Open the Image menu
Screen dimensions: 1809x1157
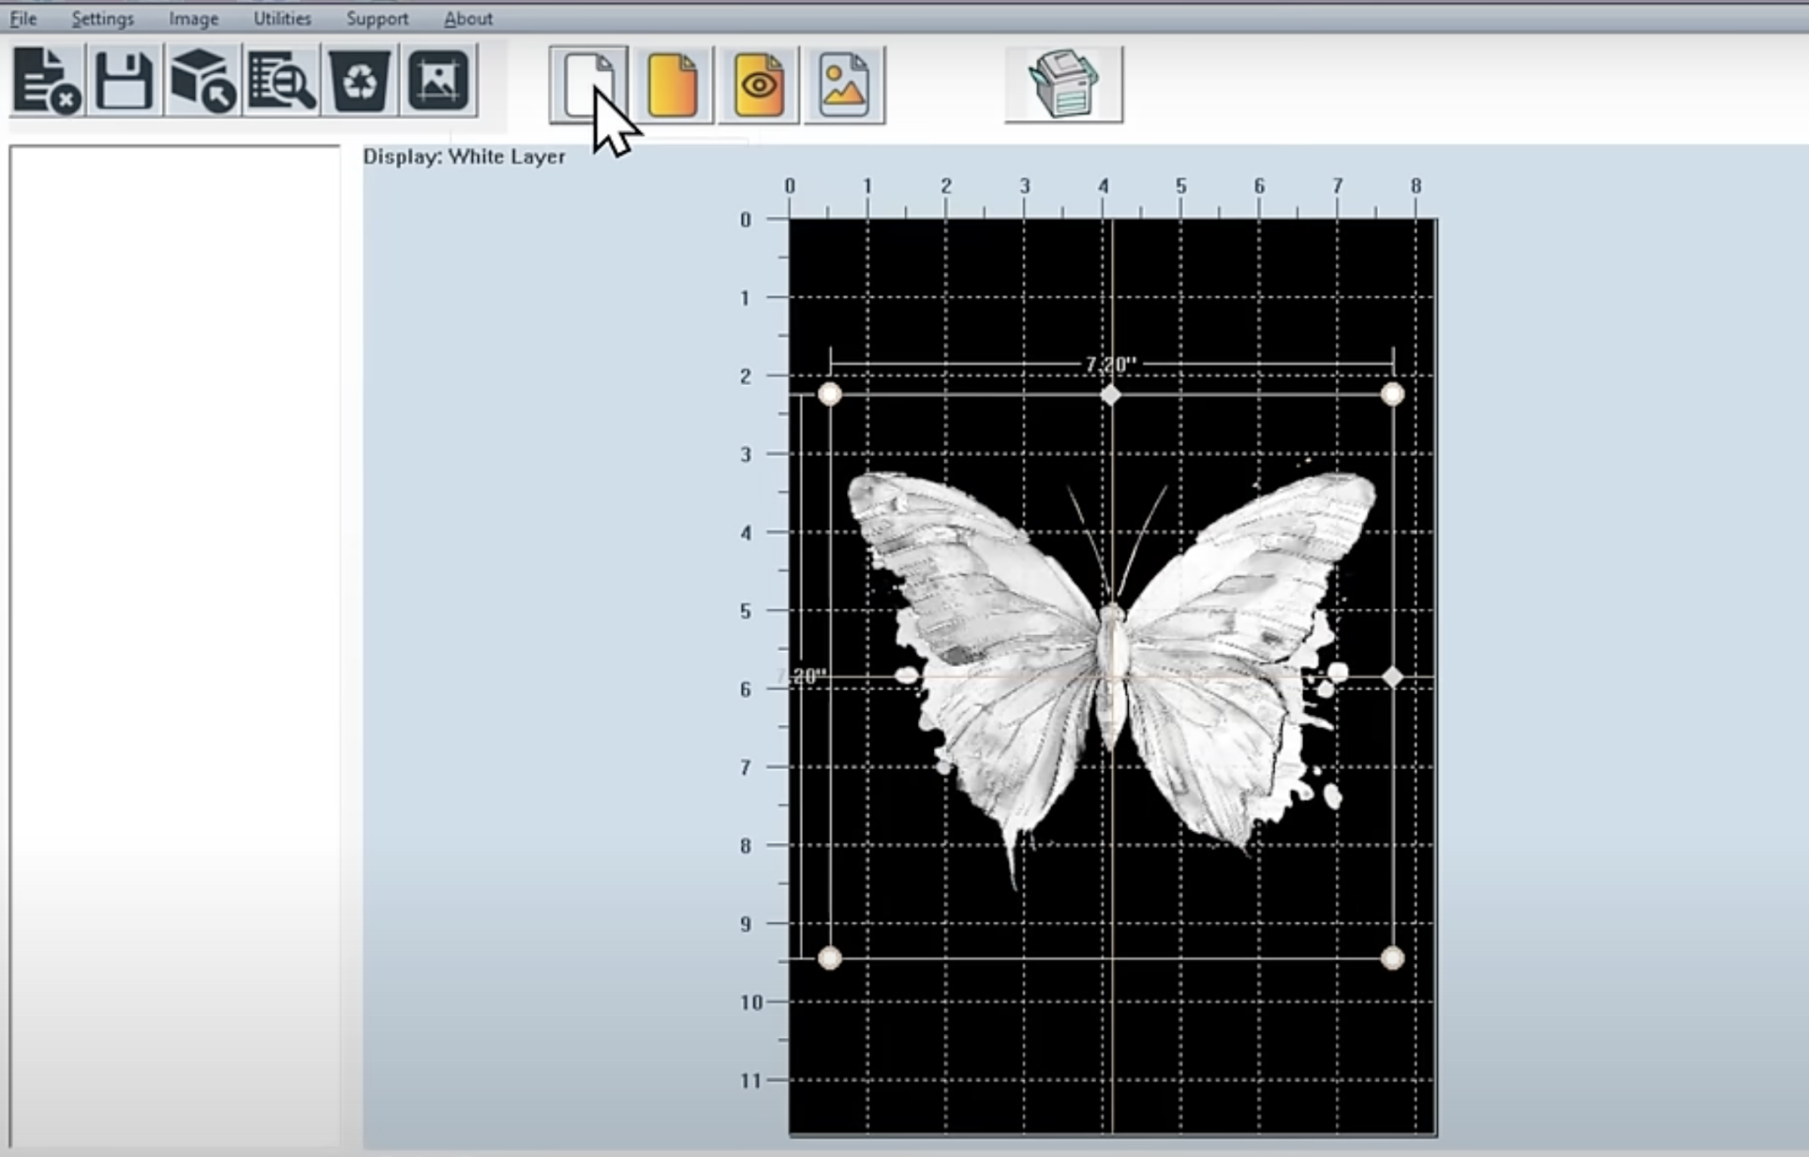193,19
